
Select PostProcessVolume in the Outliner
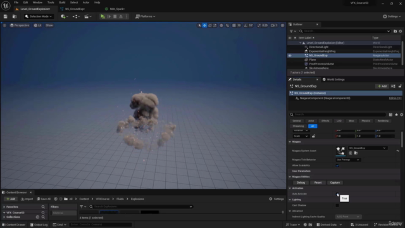point(321,64)
